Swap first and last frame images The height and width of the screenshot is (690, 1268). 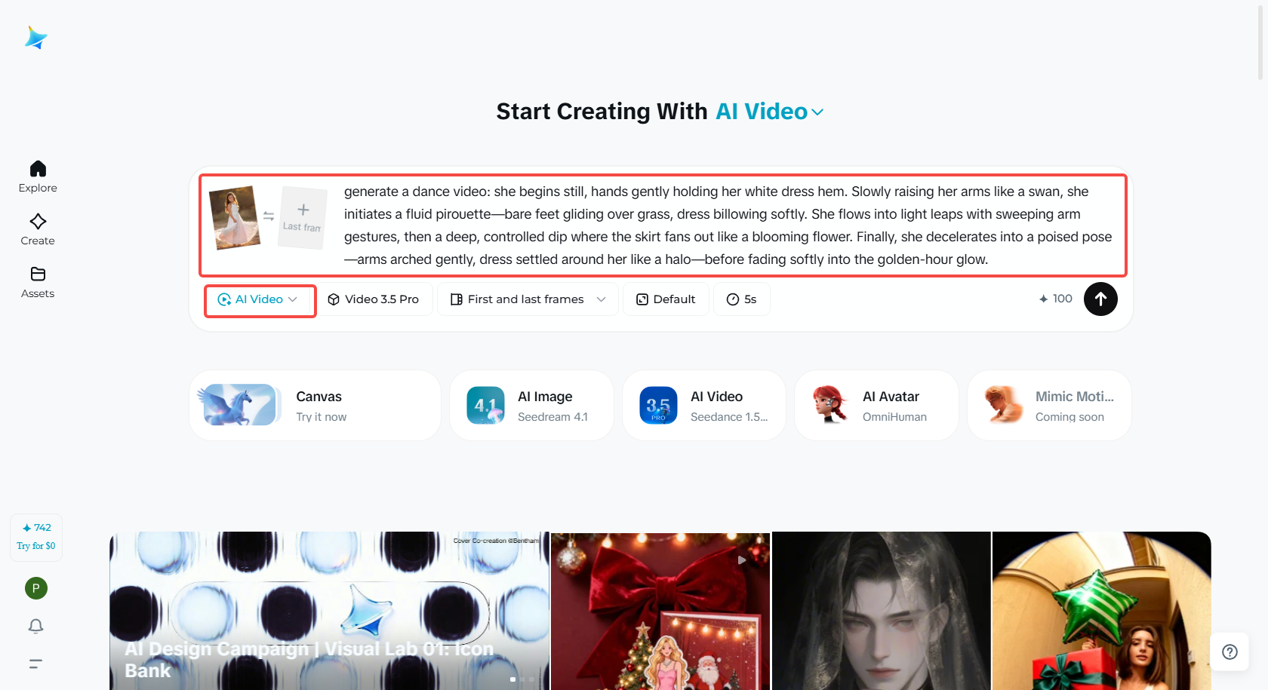click(269, 216)
